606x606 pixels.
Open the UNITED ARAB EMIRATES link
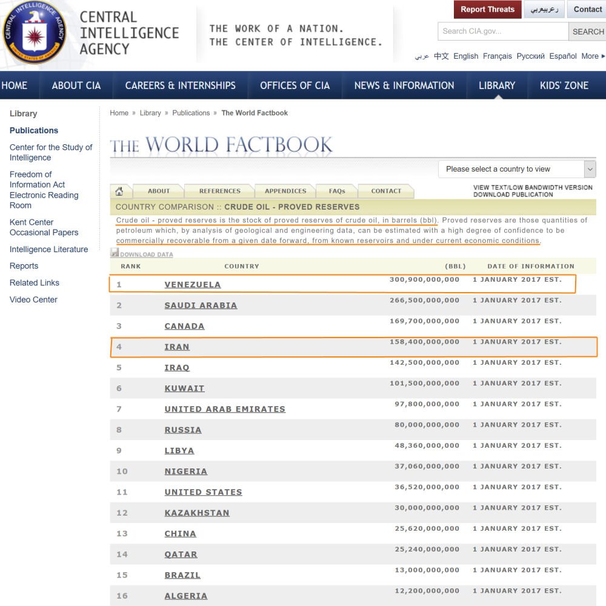[225, 409]
